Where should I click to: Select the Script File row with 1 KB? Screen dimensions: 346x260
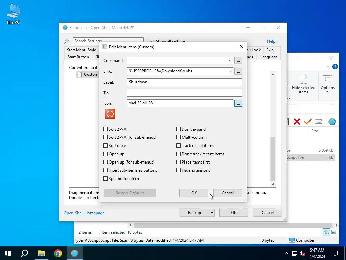[x=311, y=157]
